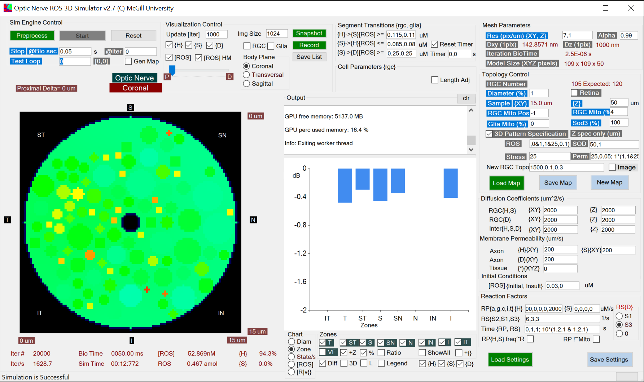Run the Test Loop

tap(25, 61)
